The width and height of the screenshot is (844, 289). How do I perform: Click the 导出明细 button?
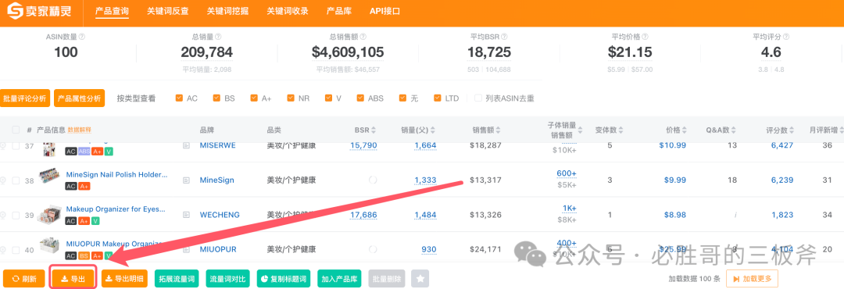click(x=124, y=279)
